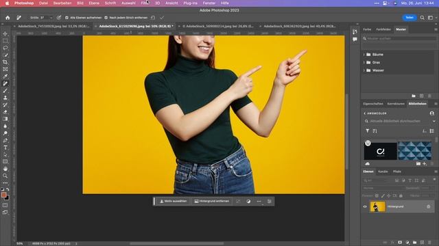Click the blue Teilen button
Viewport: 439px width, 246px height.
pos(410,18)
